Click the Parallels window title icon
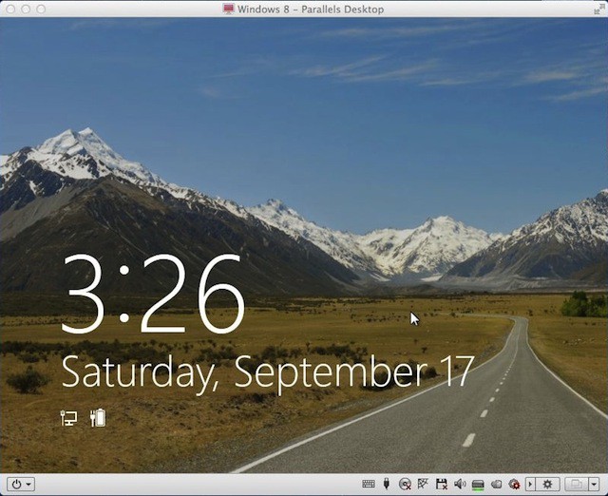 [229, 9]
